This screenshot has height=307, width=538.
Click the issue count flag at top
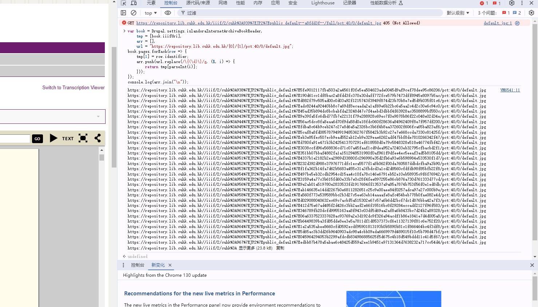[497, 3]
